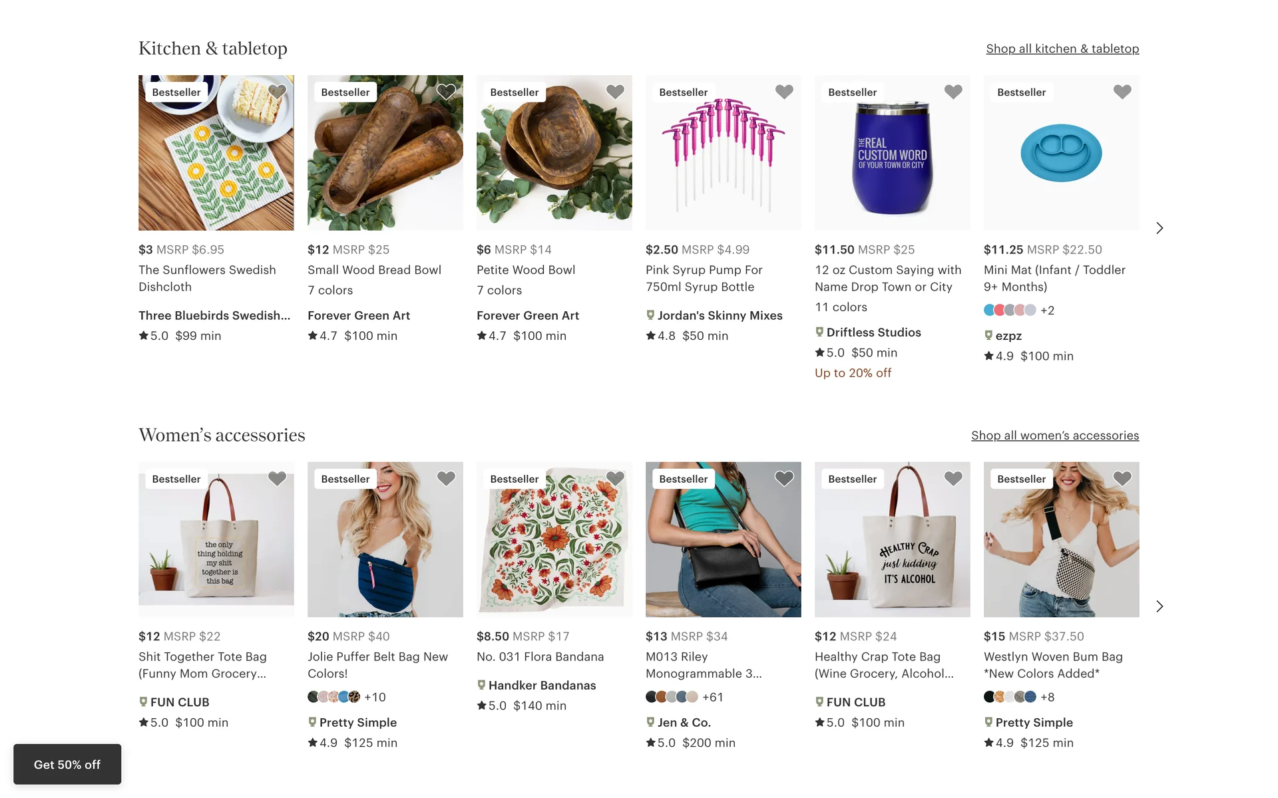Expand +61 more colors for M013 Riley
The width and height of the screenshot is (1278, 798).
(713, 697)
